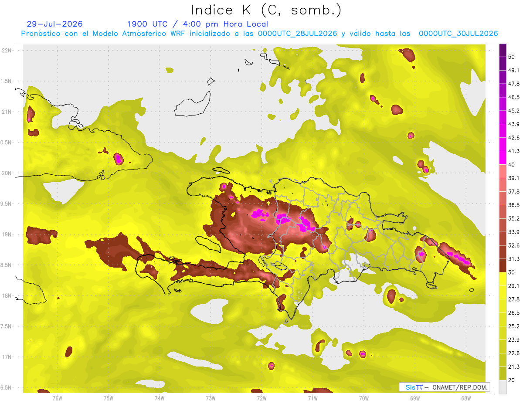Viewport: 523px width, 404px height.
Task: Click the colorbar value '37.8'
Action: 513,192
